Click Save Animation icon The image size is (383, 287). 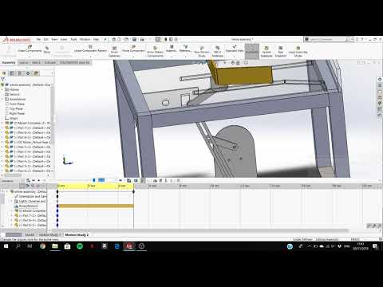click(129, 180)
